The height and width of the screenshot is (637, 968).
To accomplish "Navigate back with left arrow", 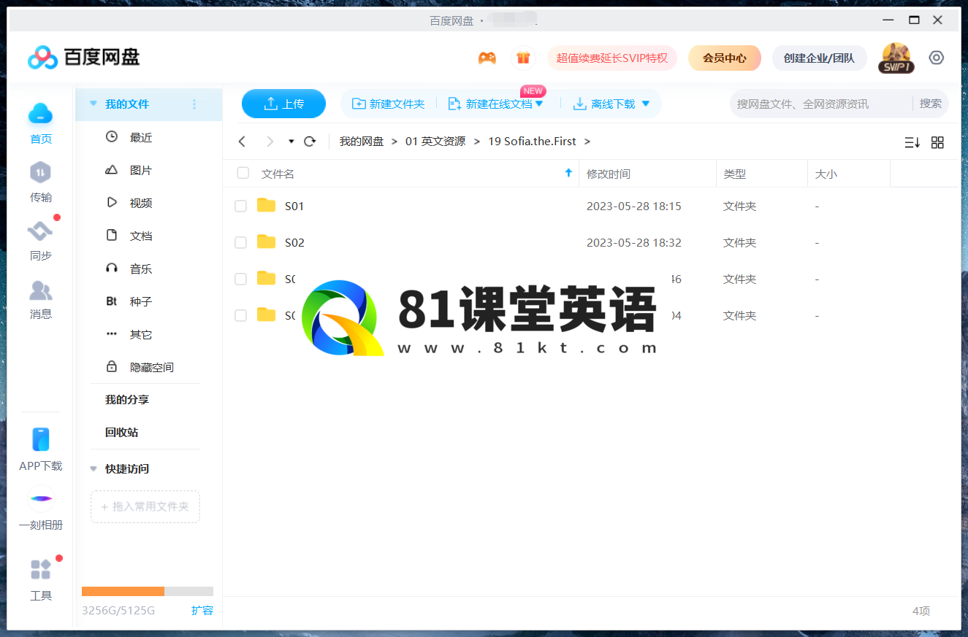I will point(243,142).
